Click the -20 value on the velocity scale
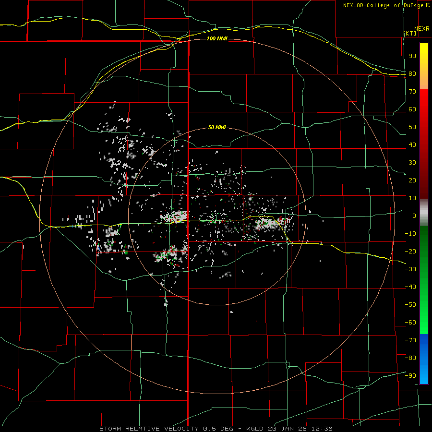The width and height of the screenshot is (432, 432). [410, 252]
